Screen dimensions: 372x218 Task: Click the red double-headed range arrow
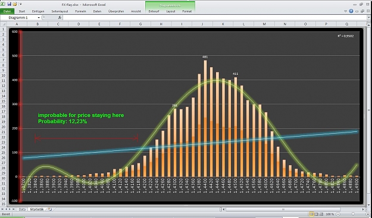click(86, 138)
